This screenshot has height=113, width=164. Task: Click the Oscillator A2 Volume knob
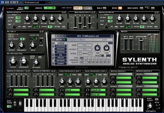[119, 19]
